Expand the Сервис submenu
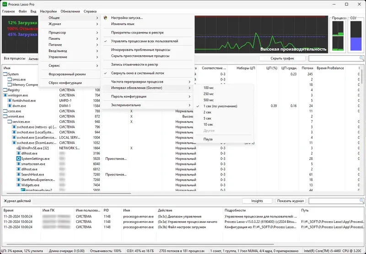Viewport: 366px width, 254px height. pos(70,65)
